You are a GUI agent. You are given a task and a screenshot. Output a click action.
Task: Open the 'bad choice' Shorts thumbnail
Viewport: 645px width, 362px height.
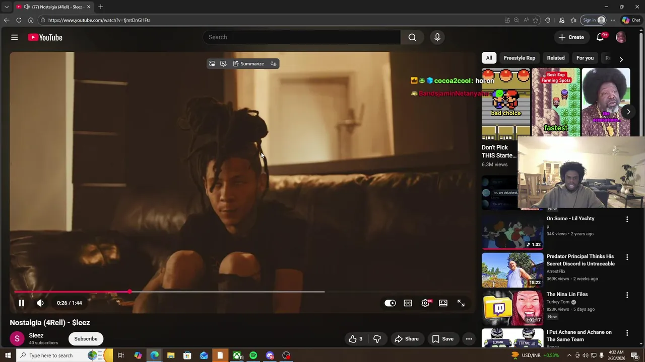pyautogui.click(x=506, y=104)
